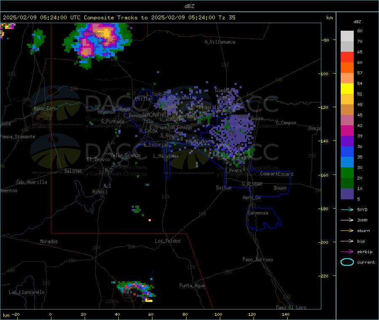Screen dimensions: 379x320
Task: Select the orange 57-60 dBZ swatch
Action: click(x=347, y=68)
